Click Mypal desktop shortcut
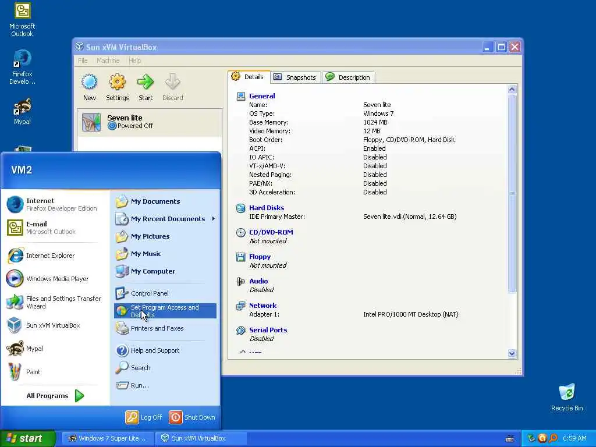596x447 pixels. [x=22, y=112]
